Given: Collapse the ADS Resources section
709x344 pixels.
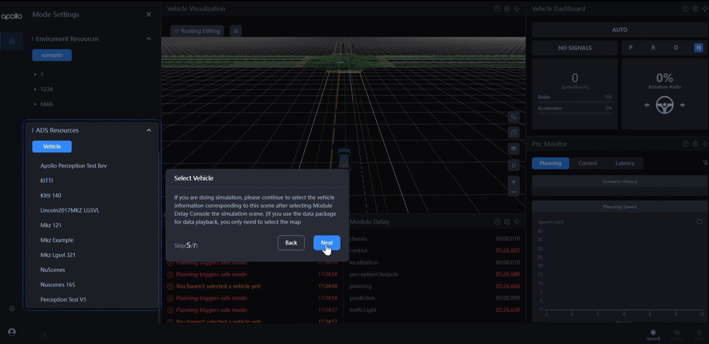Looking at the screenshot, I should point(149,130).
